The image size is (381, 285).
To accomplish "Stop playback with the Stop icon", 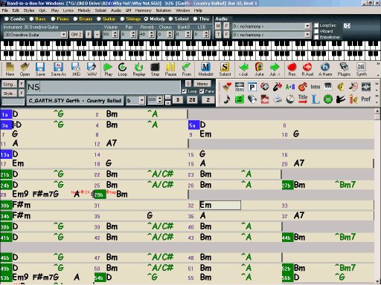I will pyautogui.click(x=155, y=69).
